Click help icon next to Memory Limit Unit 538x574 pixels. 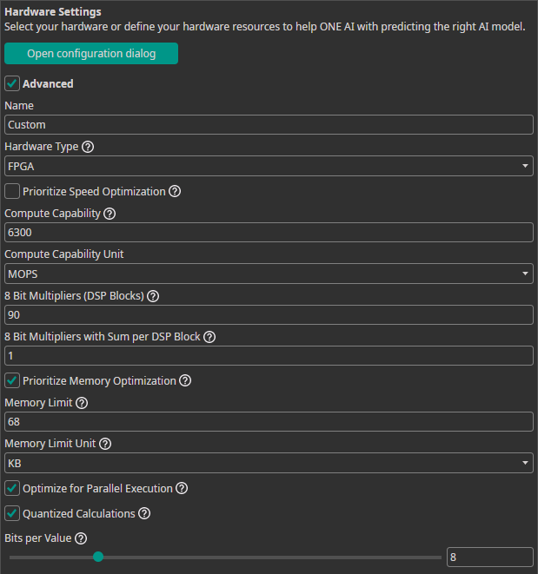click(105, 444)
